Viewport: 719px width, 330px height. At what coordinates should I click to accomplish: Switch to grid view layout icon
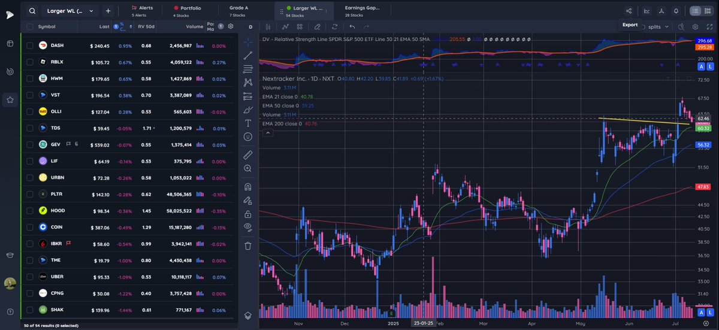[x=708, y=11]
